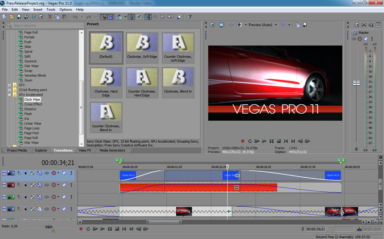Toggle loop playback in bottom transport bar

coord(88,229)
